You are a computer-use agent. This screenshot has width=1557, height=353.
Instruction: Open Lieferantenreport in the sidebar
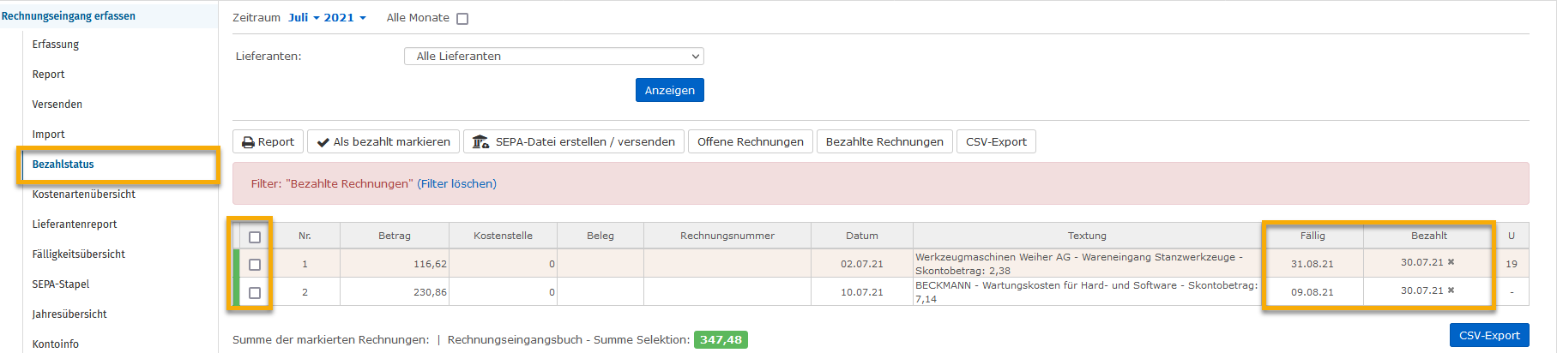tap(75, 224)
